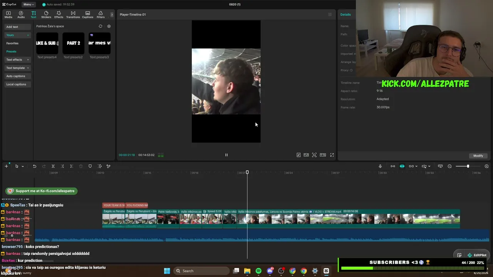
Task: Open the linkage options dropdown arrow
Action: click(x=416, y=167)
